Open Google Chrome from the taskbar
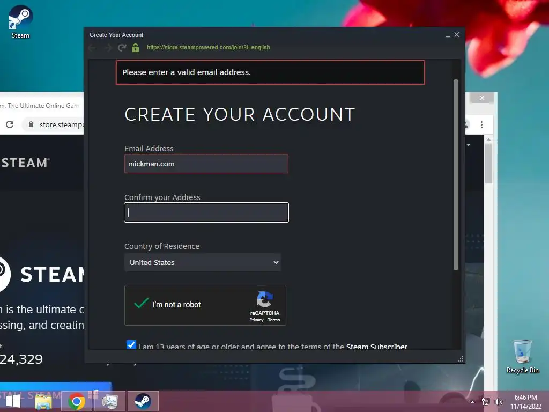This screenshot has width=549, height=412. point(77,401)
